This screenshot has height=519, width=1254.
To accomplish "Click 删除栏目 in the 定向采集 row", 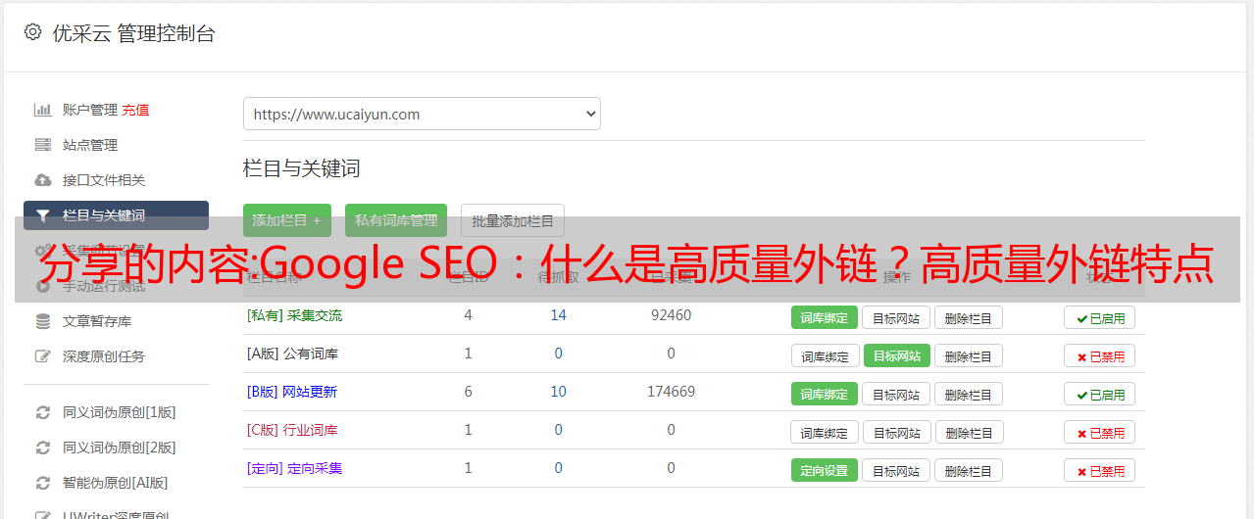I will [968, 470].
